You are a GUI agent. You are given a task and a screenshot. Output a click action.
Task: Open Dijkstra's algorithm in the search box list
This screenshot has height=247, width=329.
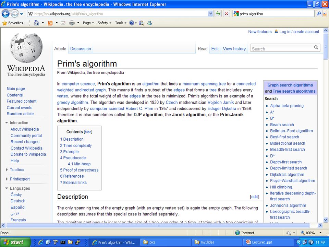[287, 175]
